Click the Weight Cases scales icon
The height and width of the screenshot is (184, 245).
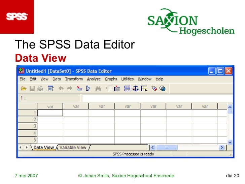click(x=136, y=89)
